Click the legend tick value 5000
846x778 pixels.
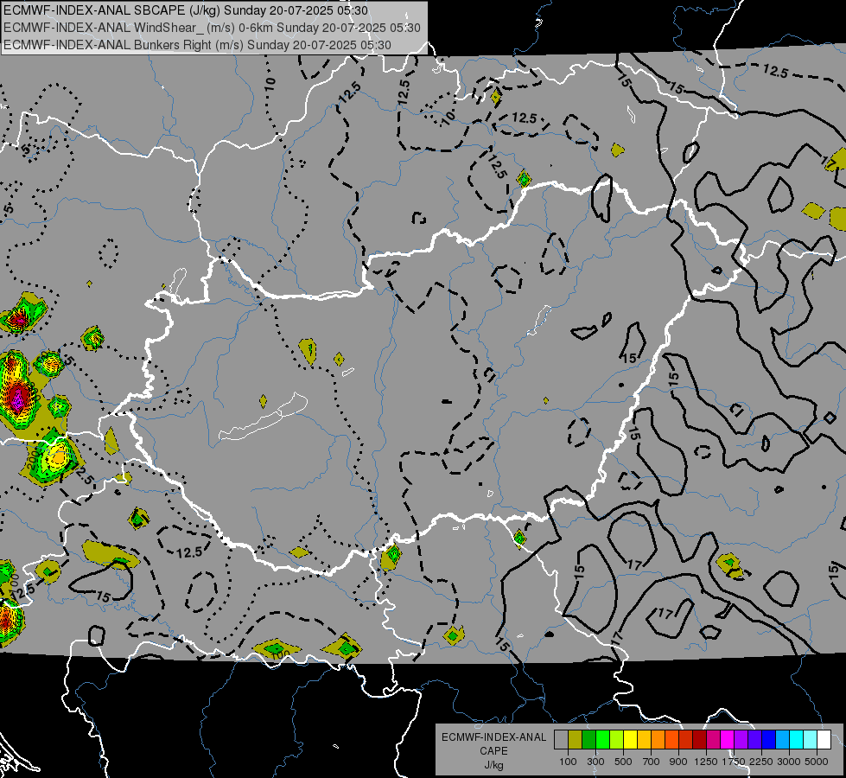tap(817, 762)
